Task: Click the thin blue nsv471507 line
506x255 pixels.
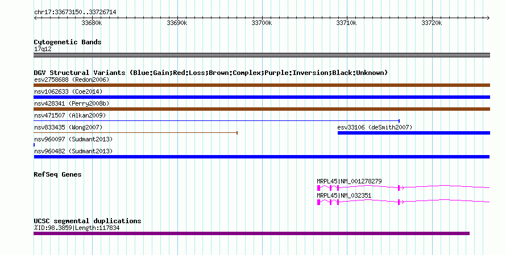Action: tap(217, 121)
